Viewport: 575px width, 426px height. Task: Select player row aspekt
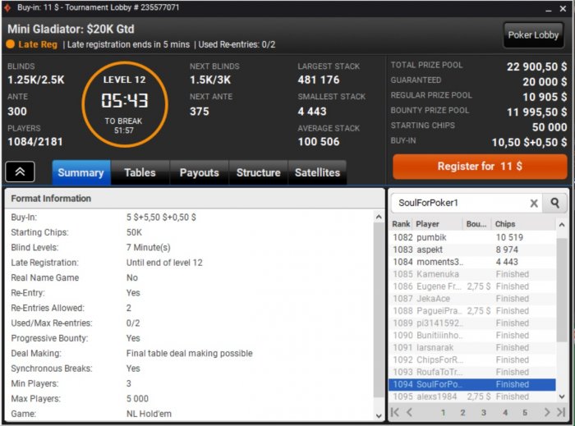click(472, 250)
